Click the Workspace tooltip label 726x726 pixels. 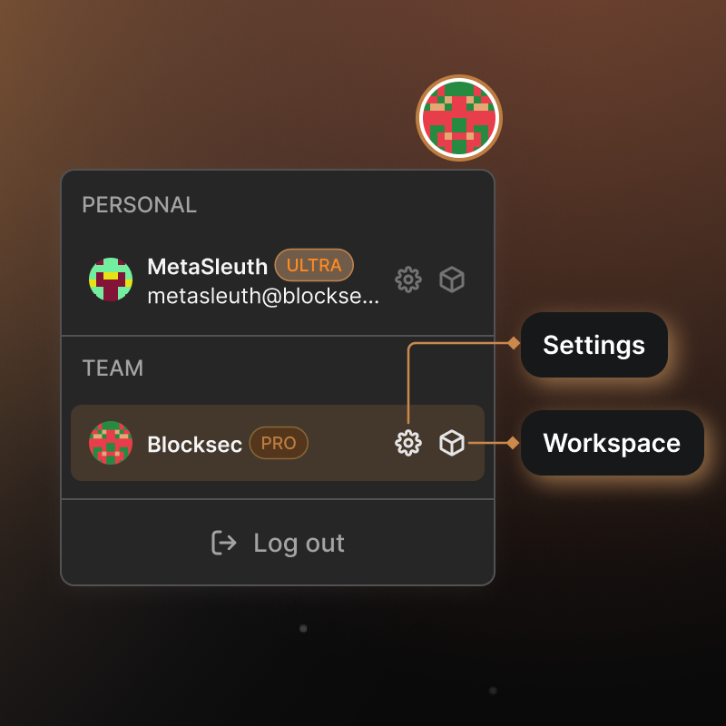click(x=612, y=443)
